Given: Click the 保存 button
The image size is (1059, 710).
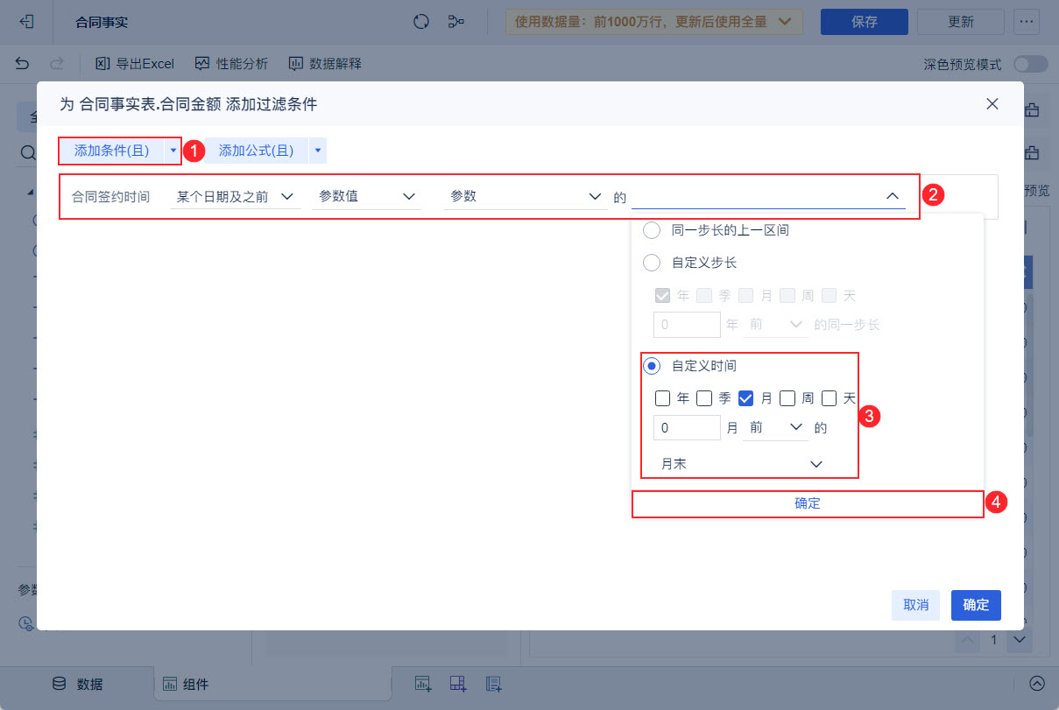Looking at the screenshot, I should pyautogui.click(x=865, y=22).
